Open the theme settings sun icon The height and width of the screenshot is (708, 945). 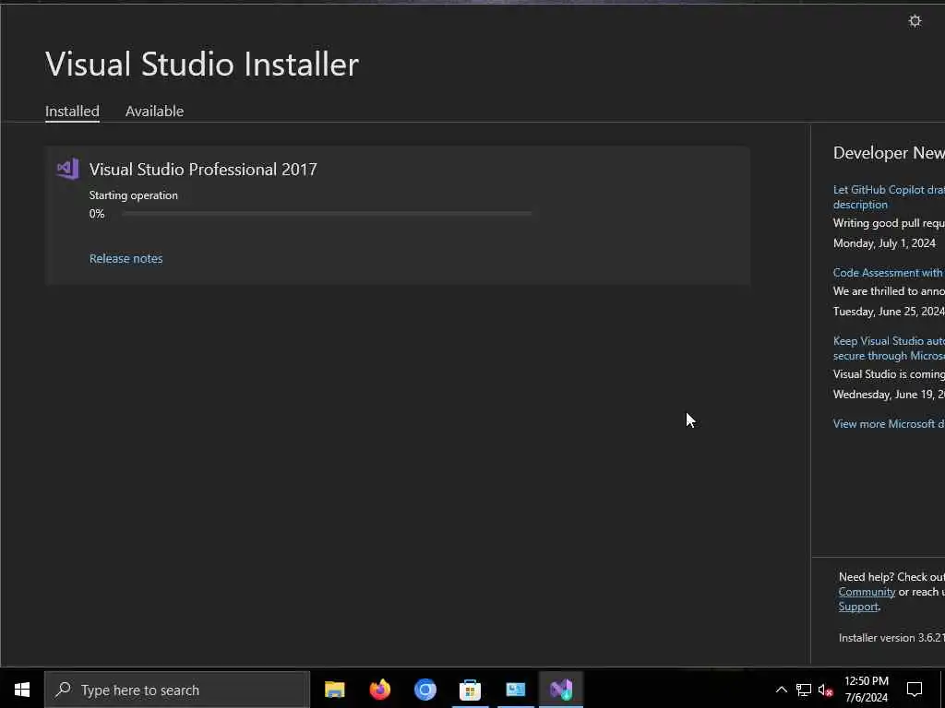tap(915, 21)
